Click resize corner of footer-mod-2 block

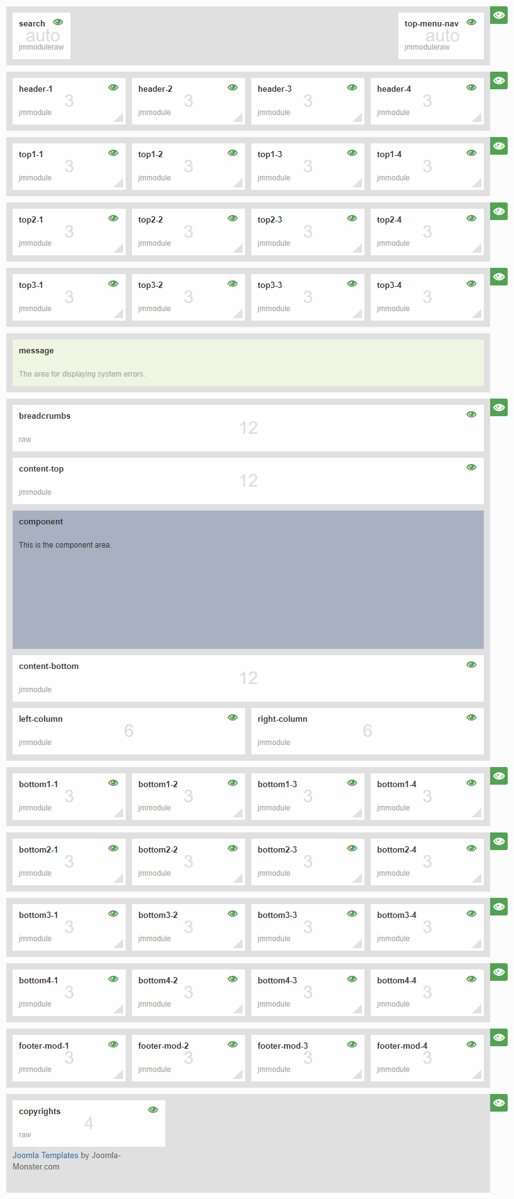tap(239, 1075)
